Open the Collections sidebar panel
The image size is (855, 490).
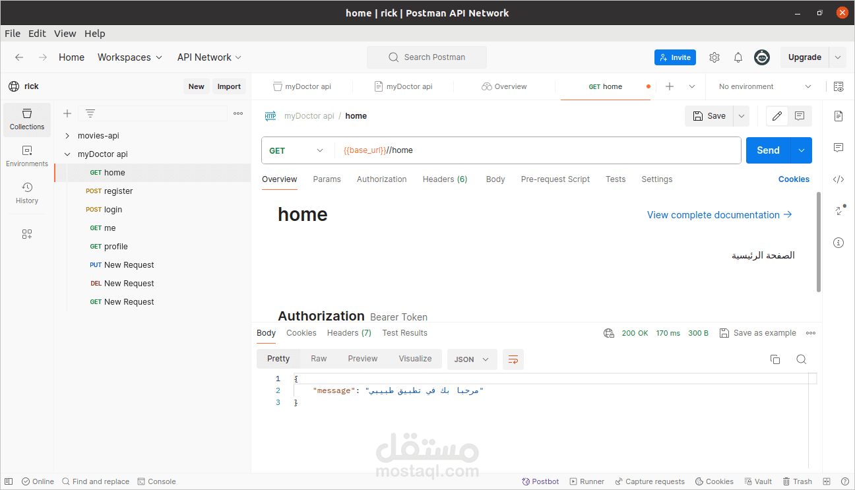27,119
